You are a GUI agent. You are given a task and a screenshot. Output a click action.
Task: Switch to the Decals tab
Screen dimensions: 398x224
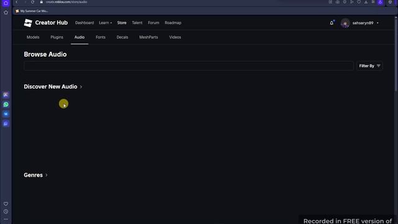[123, 37]
